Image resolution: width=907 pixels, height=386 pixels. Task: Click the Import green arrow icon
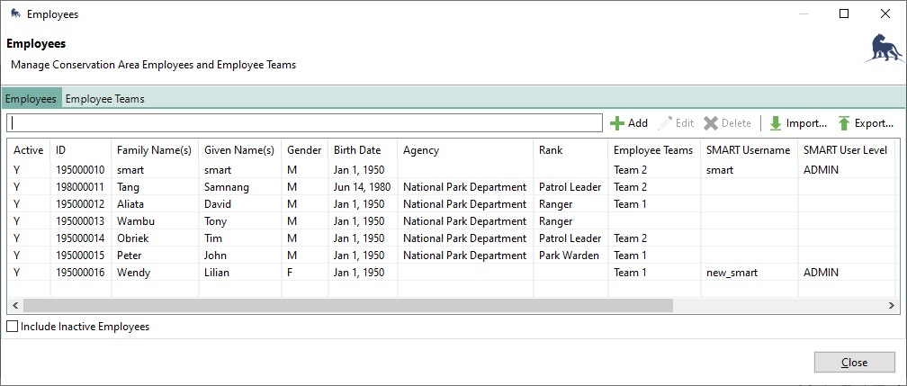776,123
